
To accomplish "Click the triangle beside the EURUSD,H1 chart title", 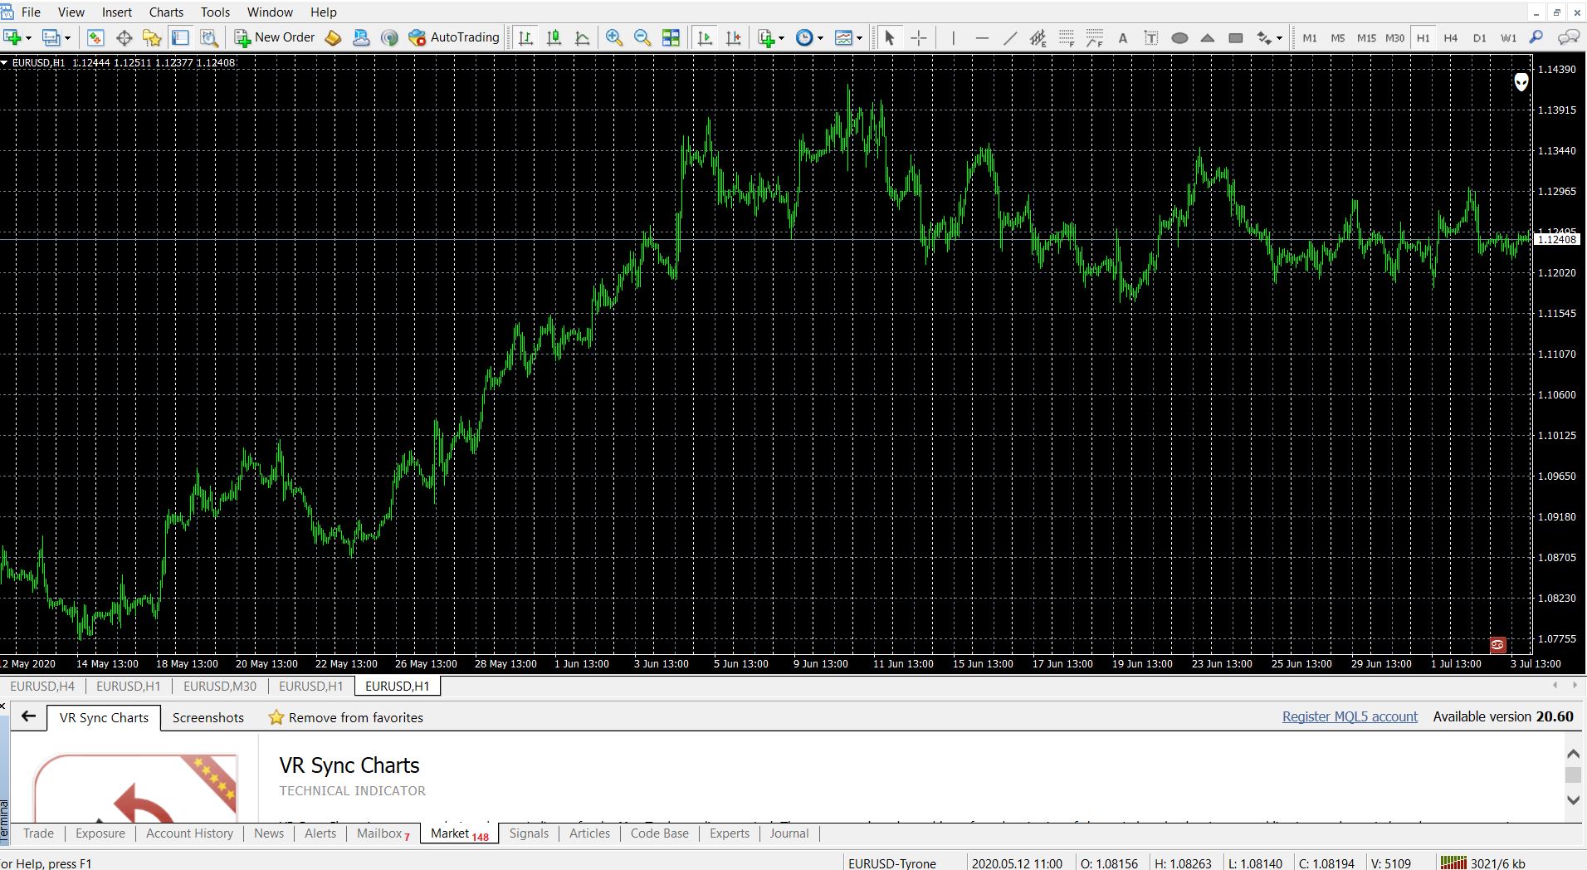I will 5,62.
